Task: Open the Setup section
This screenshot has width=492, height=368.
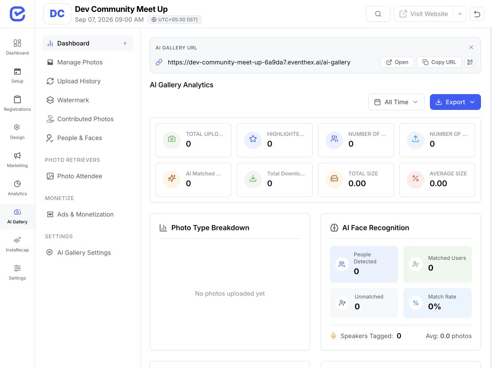Action: pyautogui.click(x=17, y=76)
